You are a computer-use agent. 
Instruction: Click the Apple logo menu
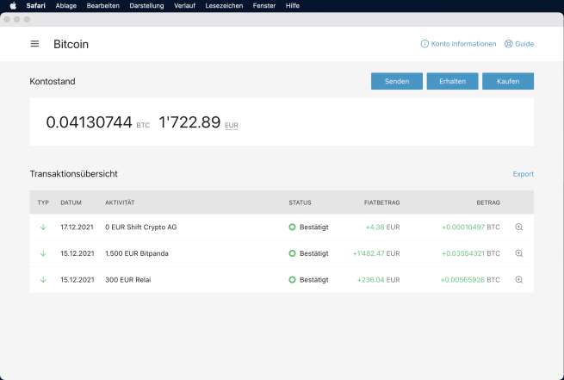pos(13,5)
